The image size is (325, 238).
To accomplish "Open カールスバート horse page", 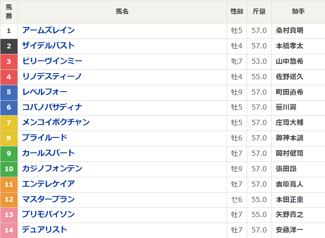I will (x=48, y=153).
